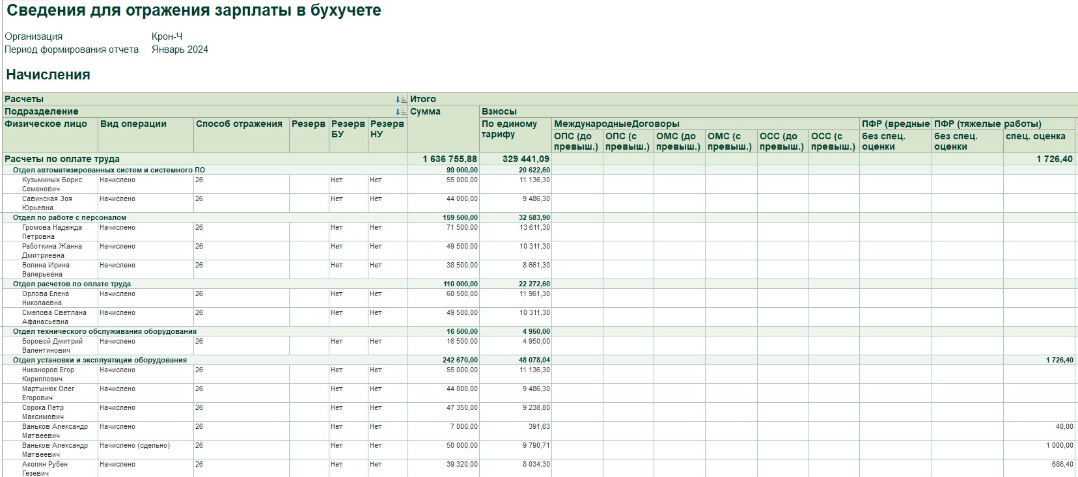This screenshot has height=477, width=1078.
Task: Select the Расчеты по оплате труда total row
Action: pyautogui.click(x=62, y=159)
